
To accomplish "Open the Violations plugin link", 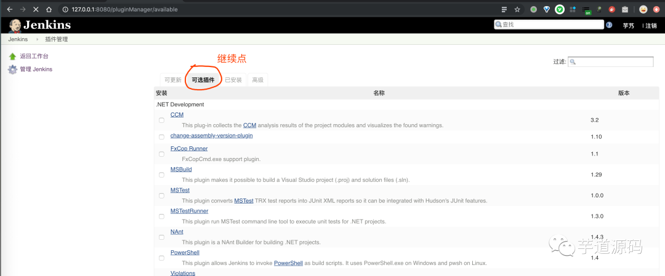I will 183,273.
